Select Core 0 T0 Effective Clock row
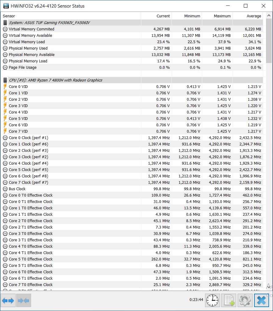Screen dimensions: 273x311 click(x=133, y=195)
